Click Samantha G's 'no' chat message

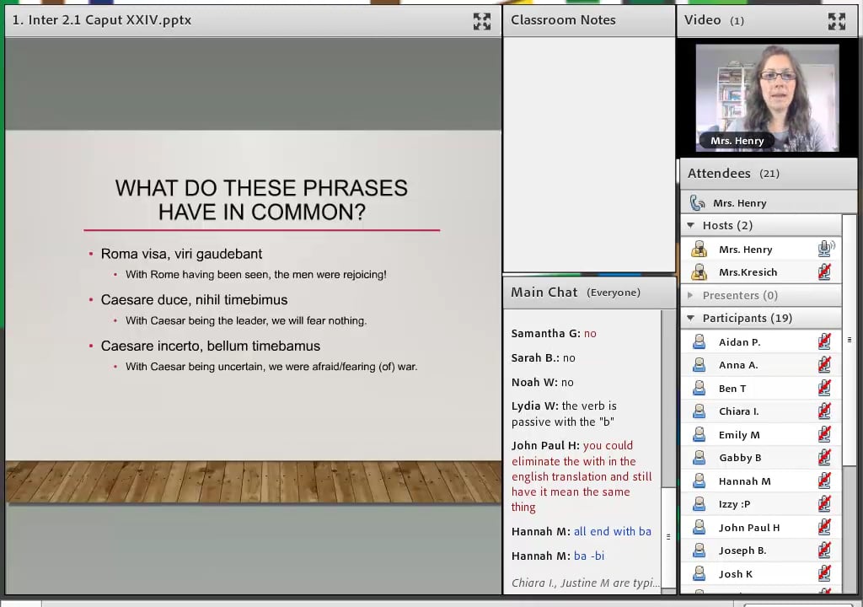[554, 333]
